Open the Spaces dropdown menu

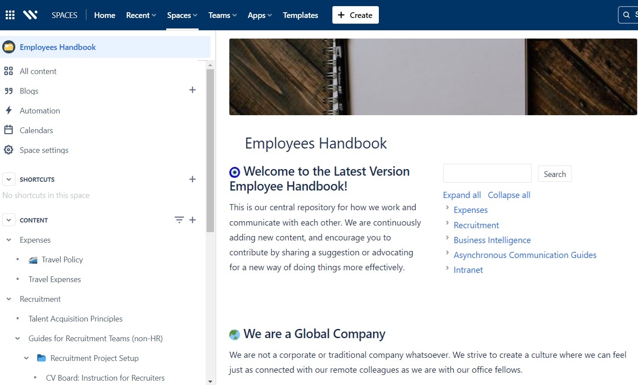182,14
